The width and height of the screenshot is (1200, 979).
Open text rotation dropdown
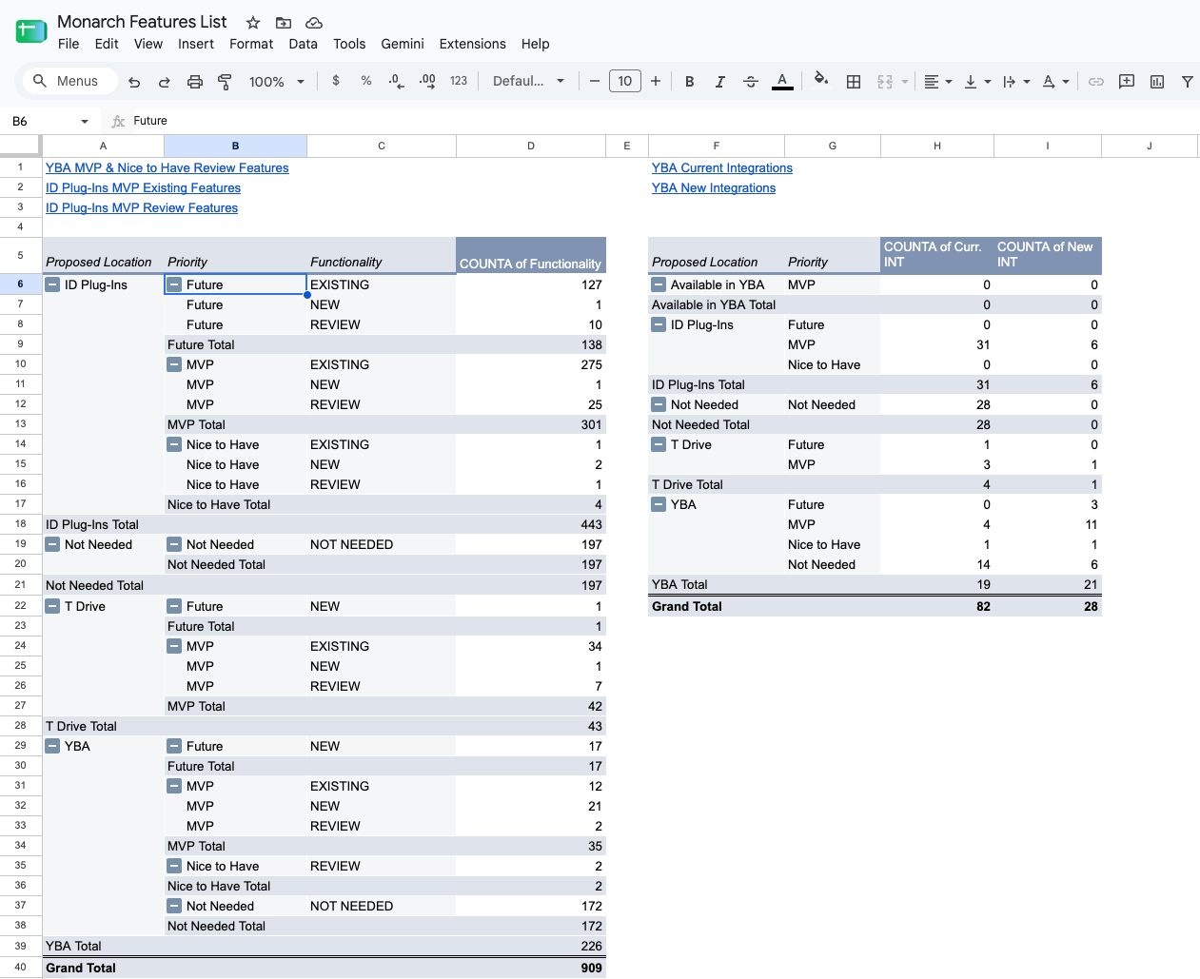click(1055, 82)
